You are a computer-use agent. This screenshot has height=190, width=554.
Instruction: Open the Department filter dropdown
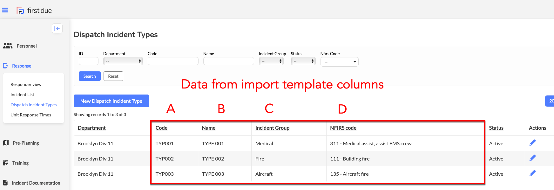click(123, 61)
